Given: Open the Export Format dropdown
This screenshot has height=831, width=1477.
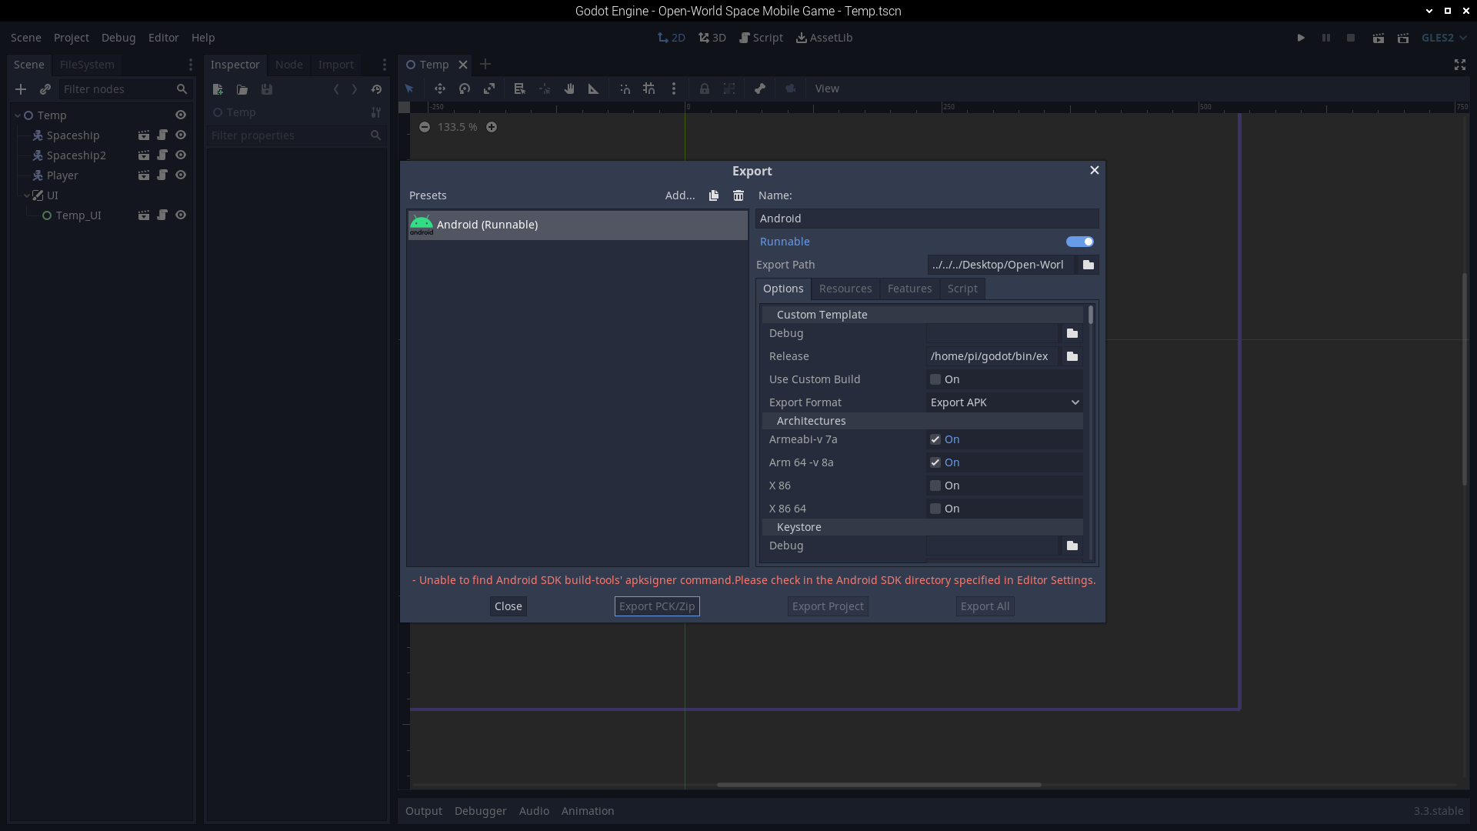Looking at the screenshot, I should pyautogui.click(x=1004, y=402).
